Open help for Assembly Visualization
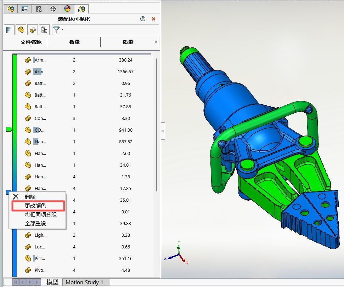 pos(143,19)
